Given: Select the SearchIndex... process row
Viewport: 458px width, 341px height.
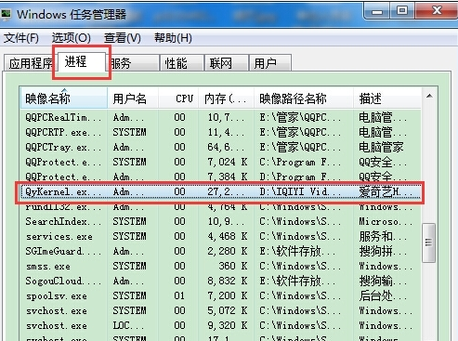Looking at the screenshot, I should pyautogui.click(x=220, y=221).
